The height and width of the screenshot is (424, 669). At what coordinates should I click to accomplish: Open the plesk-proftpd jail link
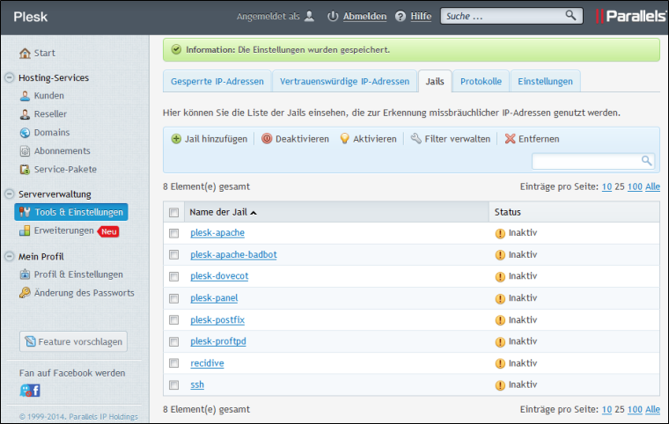pos(218,341)
